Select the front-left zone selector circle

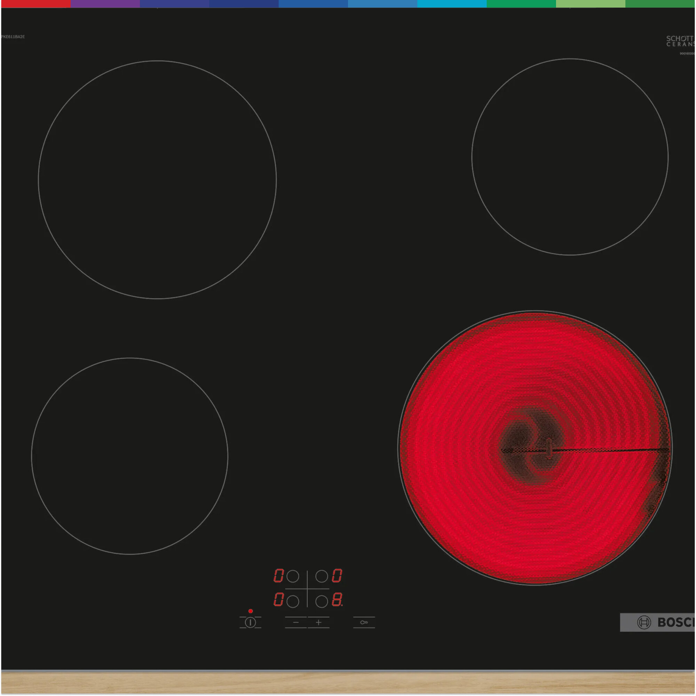tap(293, 601)
